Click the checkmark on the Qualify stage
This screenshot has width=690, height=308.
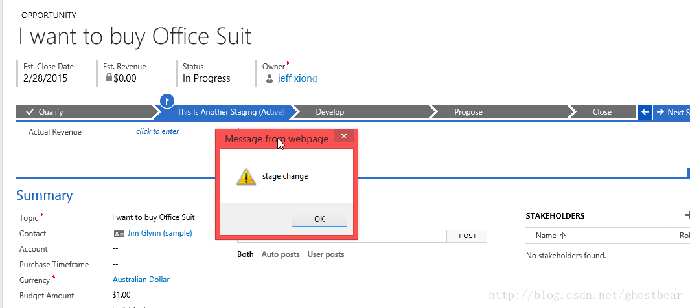click(x=30, y=112)
